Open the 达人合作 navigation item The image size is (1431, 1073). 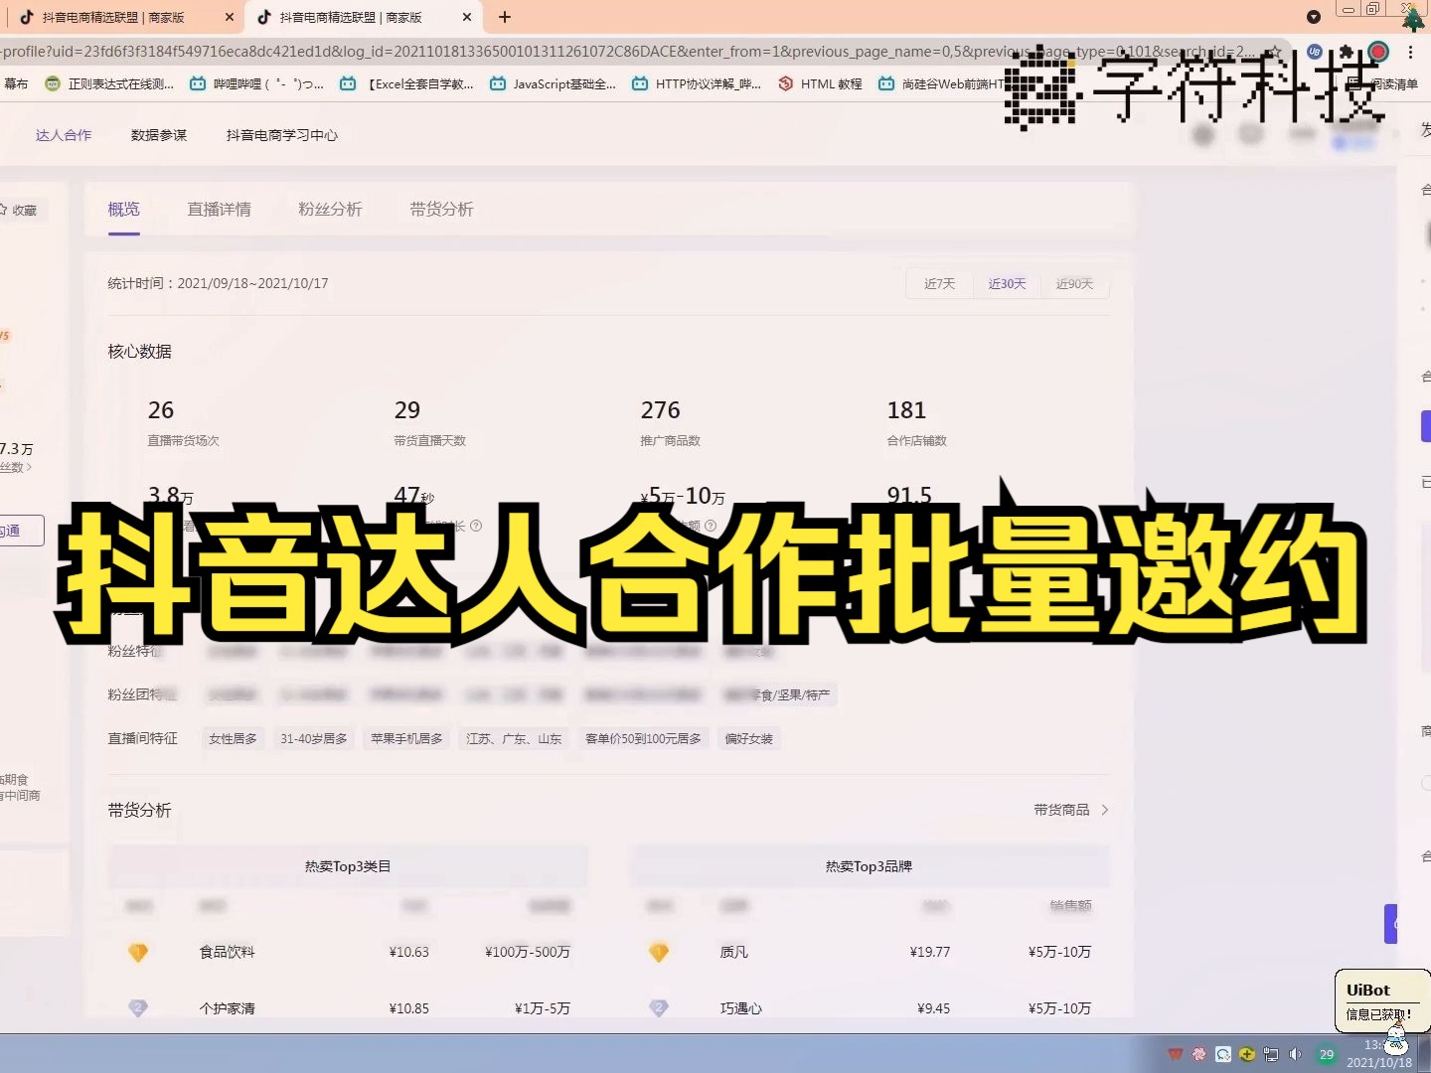tap(64, 135)
